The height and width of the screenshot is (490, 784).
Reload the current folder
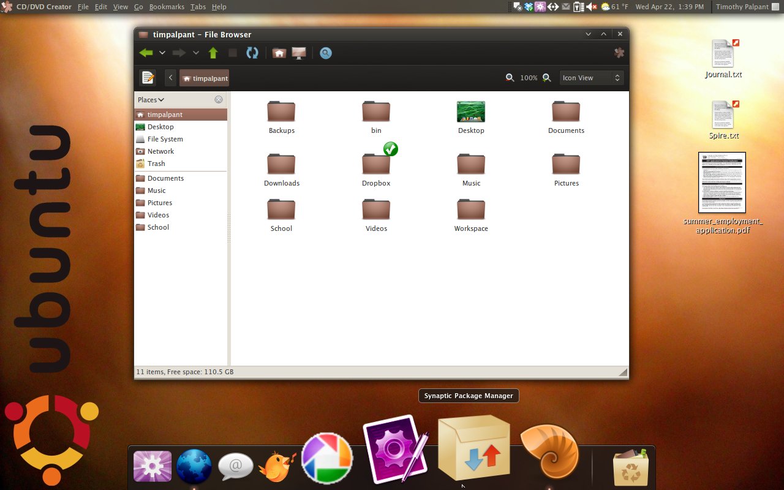point(252,53)
